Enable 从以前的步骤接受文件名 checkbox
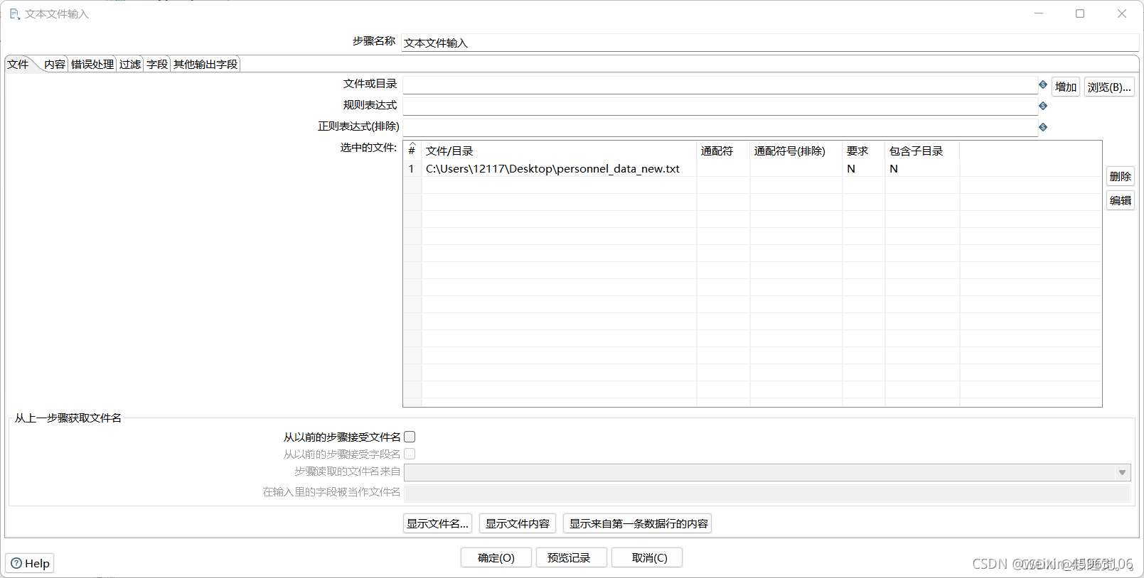This screenshot has width=1144, height=578. point(410,437)
